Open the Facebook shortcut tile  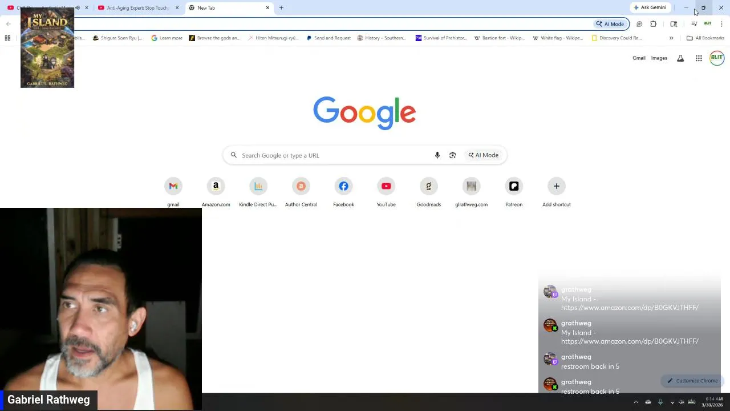click(x=343, y=192)
